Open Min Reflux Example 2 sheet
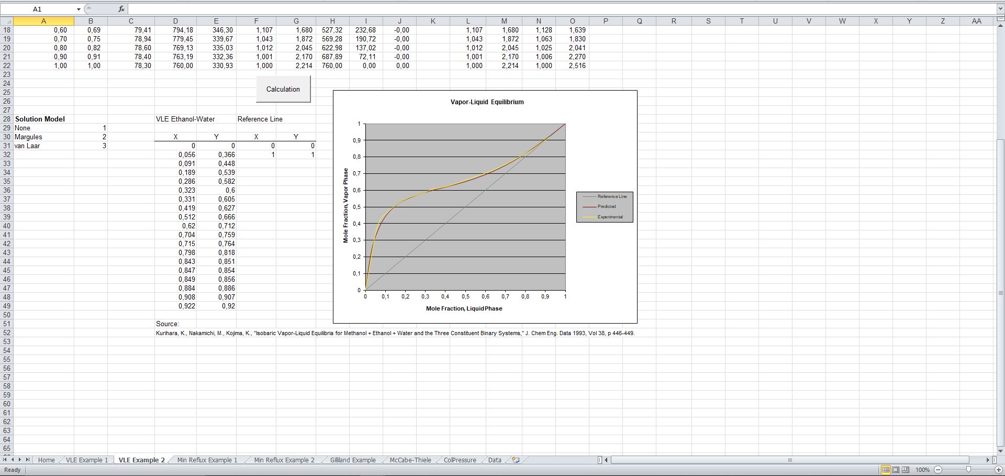 (284, 460)
